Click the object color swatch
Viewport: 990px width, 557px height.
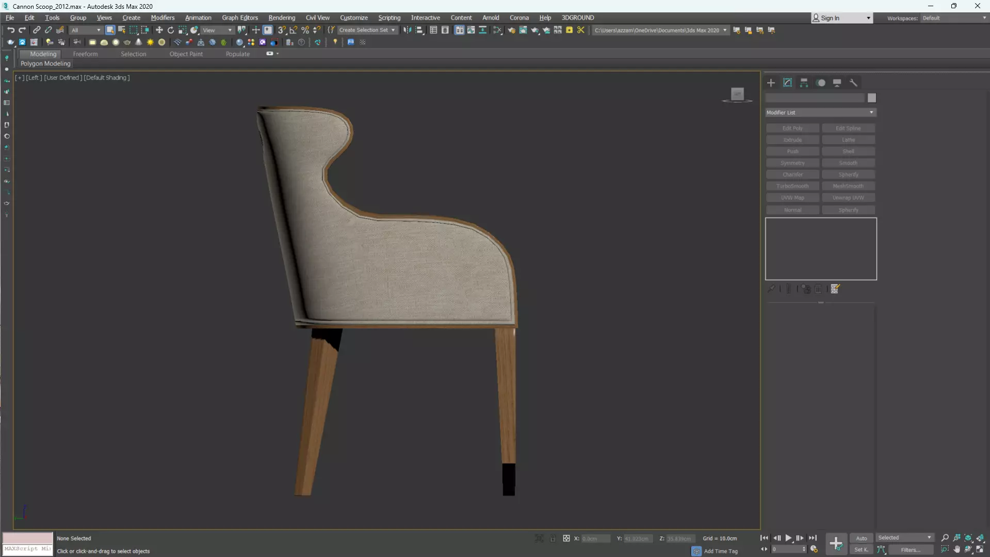click(x=871, y=98)
